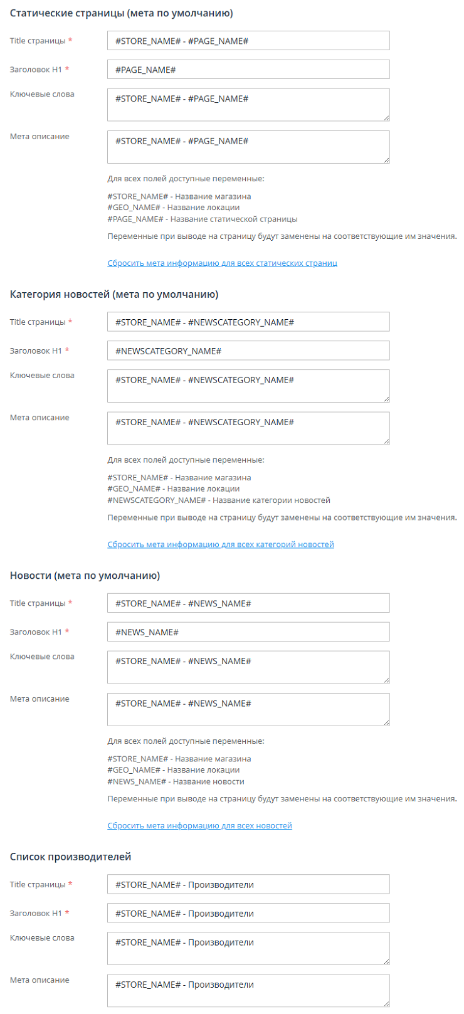Click the manufacturers list Title страницы field

tap(248, 885)
